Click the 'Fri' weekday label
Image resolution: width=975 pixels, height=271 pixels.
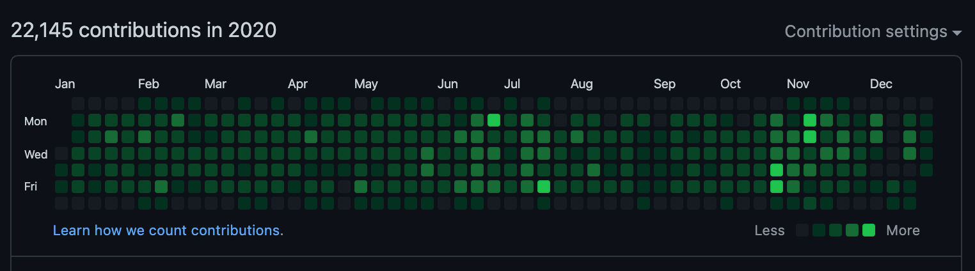click(x=31, y=187)
